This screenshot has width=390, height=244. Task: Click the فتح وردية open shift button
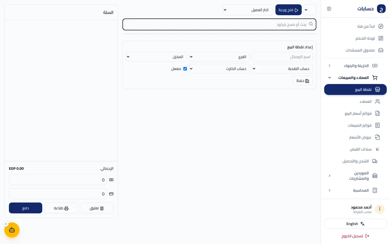289,10
